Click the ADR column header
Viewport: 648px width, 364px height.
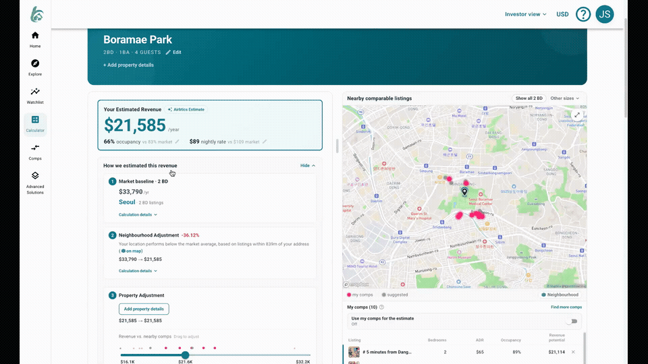(x=479, y=340)
